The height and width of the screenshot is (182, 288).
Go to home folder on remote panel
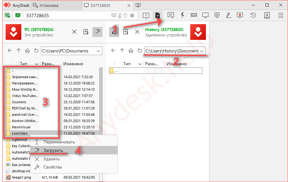(131, 51)
